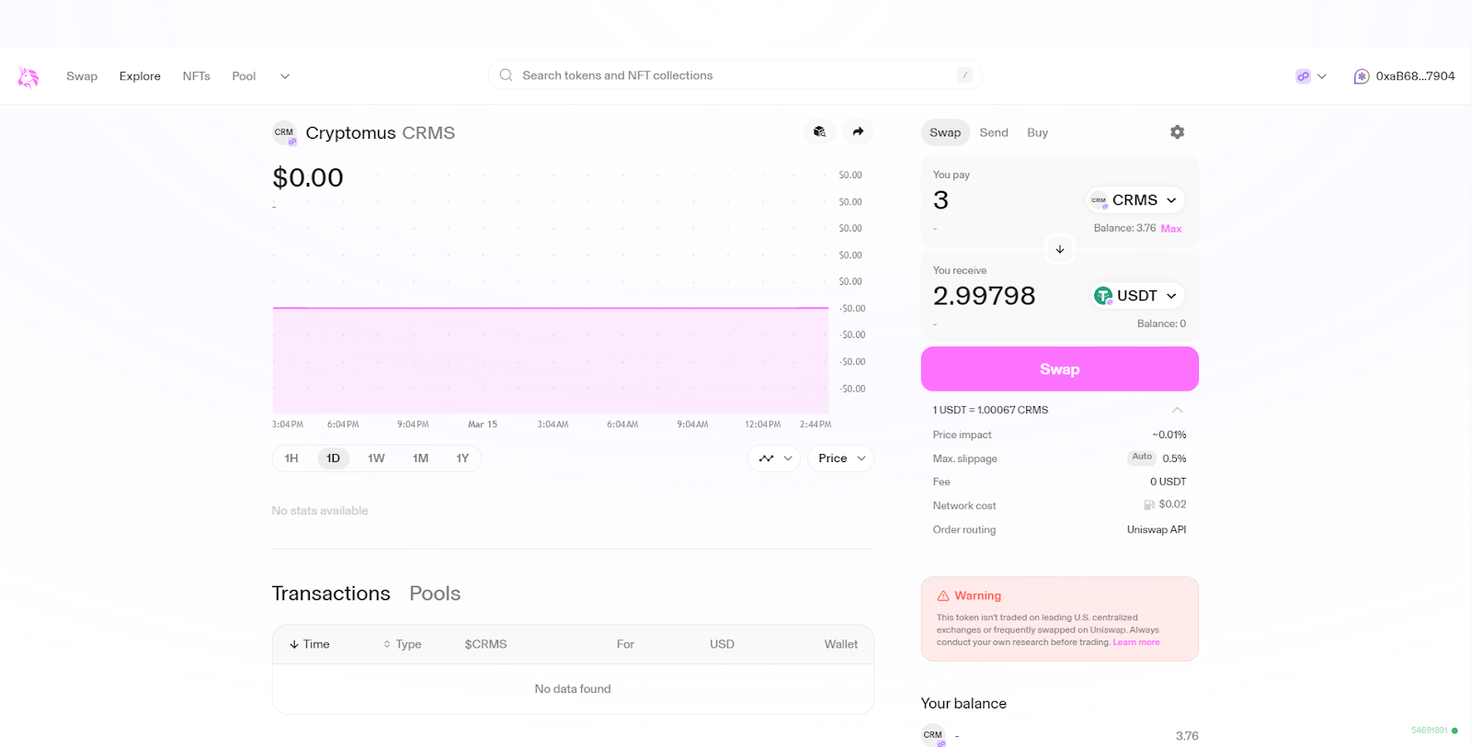Click the search magnifier icon
The width and height of the screenshot is (1471, 747).
point(506,75)
